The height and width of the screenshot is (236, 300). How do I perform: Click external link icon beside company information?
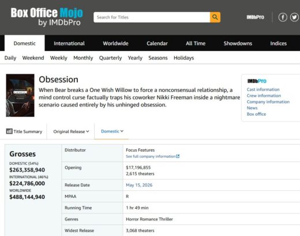(x=178, y=156)
